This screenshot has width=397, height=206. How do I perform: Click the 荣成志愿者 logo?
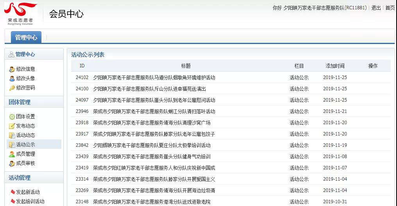21,13
